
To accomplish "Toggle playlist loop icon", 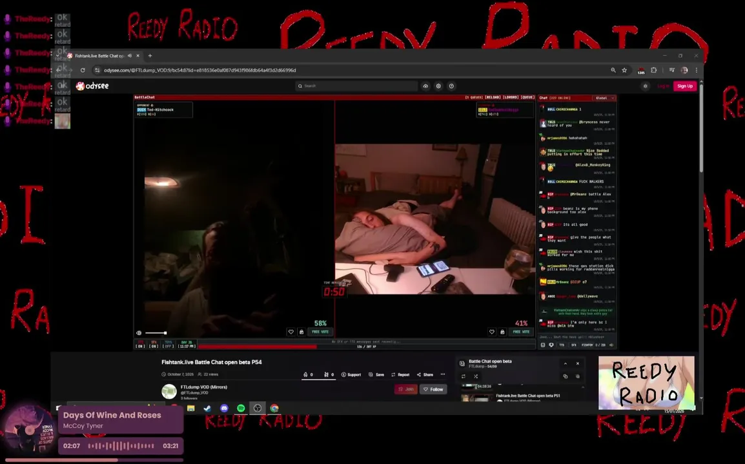I will 464,376.
